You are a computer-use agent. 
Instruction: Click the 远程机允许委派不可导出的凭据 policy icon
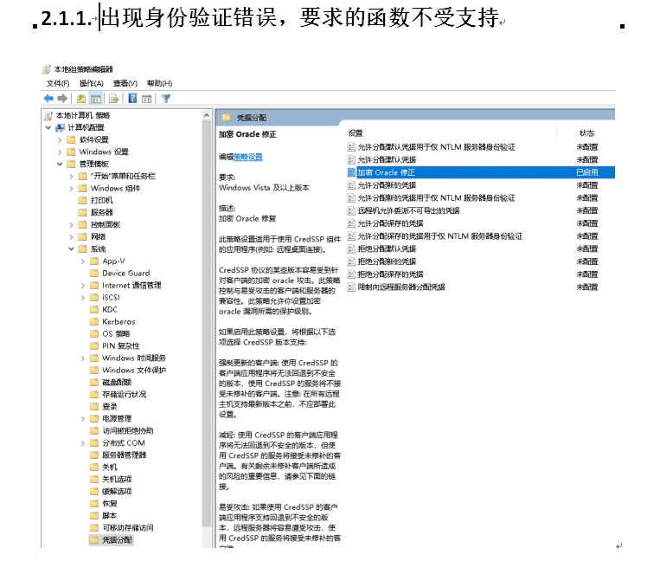pyautogui.click(x=351, y=210)
